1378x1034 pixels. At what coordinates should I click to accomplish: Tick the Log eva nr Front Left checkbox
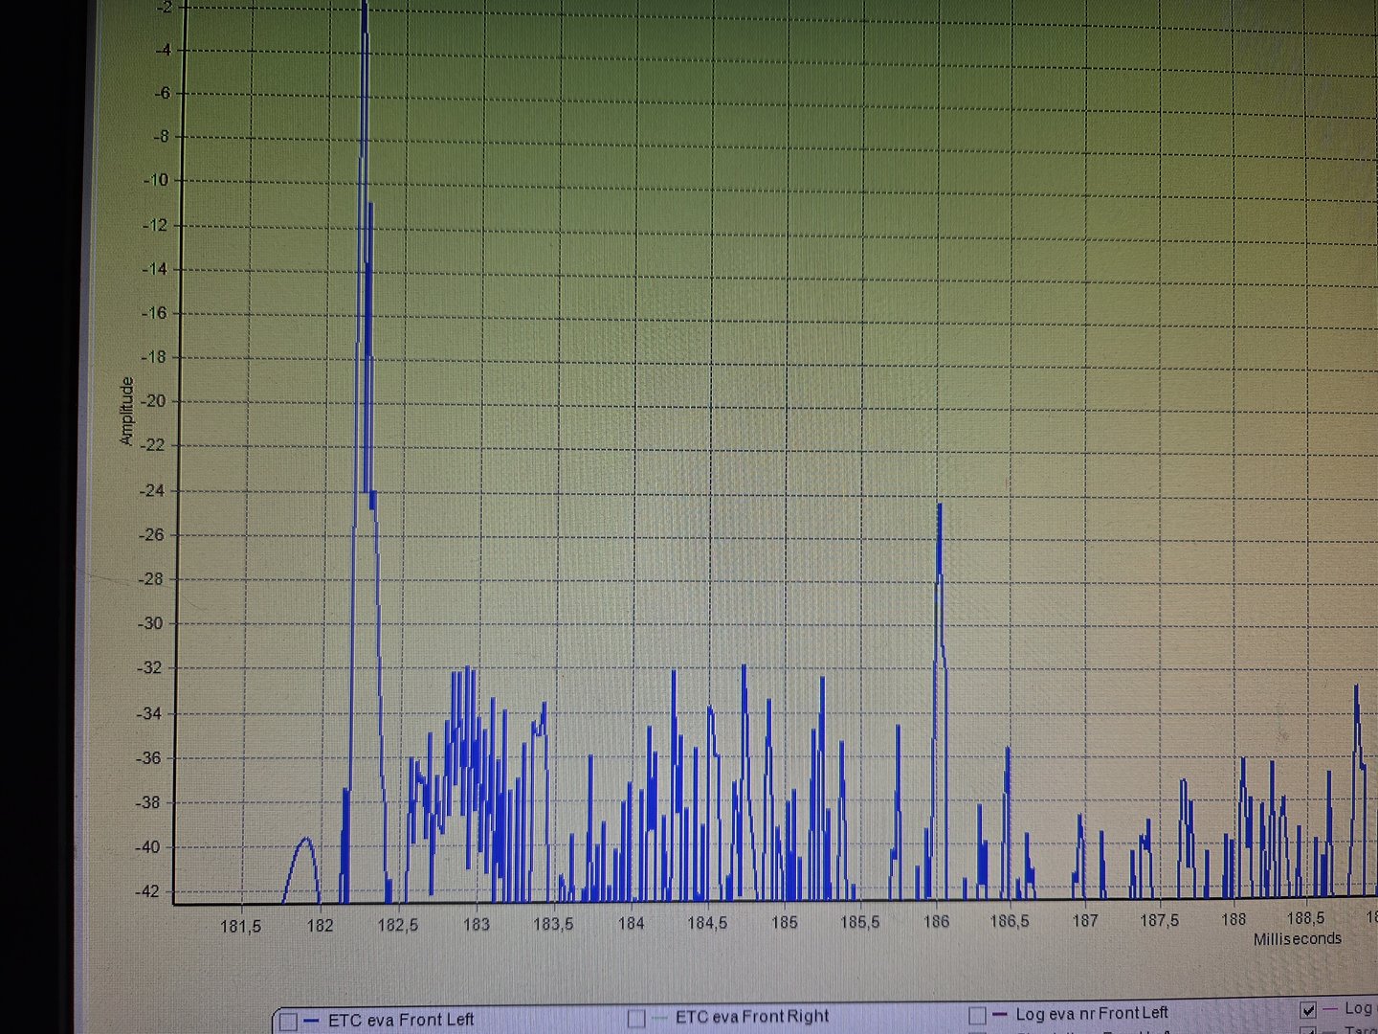[977, 1015]
